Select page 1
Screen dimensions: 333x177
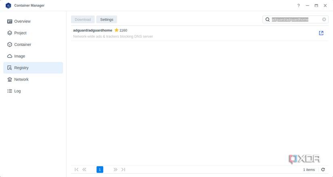tap(100, 170)
